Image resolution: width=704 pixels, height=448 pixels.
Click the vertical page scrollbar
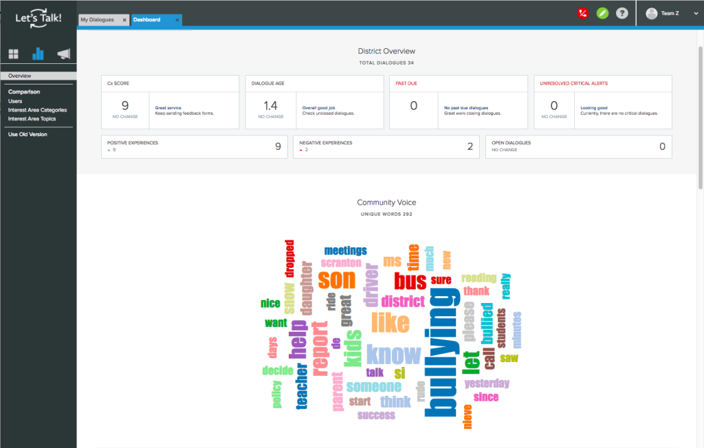pyautogui.click(x=700, y=117)
